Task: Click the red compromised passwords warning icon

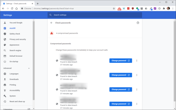Action: (x=52, y=33)
